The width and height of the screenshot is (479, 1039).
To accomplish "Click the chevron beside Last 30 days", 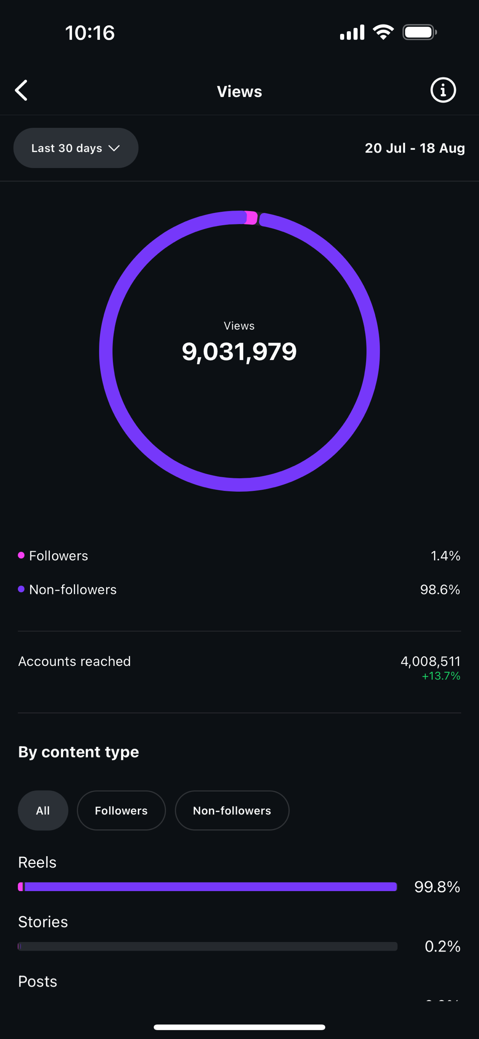I will (114, 149).
